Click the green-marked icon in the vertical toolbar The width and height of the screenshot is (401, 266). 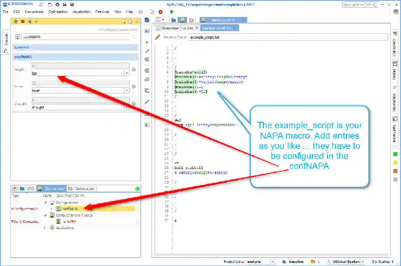point(147,70)
